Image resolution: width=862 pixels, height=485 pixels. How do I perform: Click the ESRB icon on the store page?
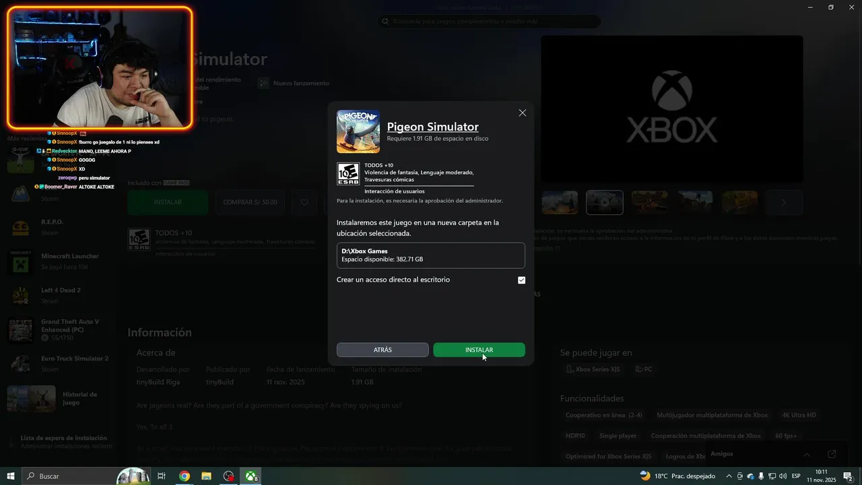139,240
